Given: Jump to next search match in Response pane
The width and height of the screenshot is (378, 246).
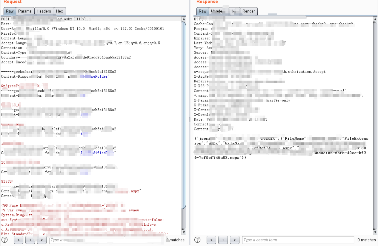Looking at the screenshot, I should (235, 240).
